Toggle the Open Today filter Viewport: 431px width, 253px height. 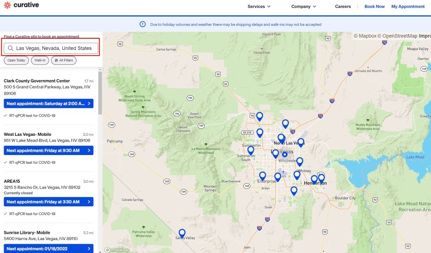[16, 61]
